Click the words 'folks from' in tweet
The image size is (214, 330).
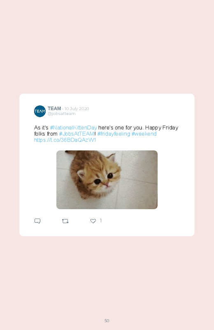pyautogui.click(x=46, y=134)
